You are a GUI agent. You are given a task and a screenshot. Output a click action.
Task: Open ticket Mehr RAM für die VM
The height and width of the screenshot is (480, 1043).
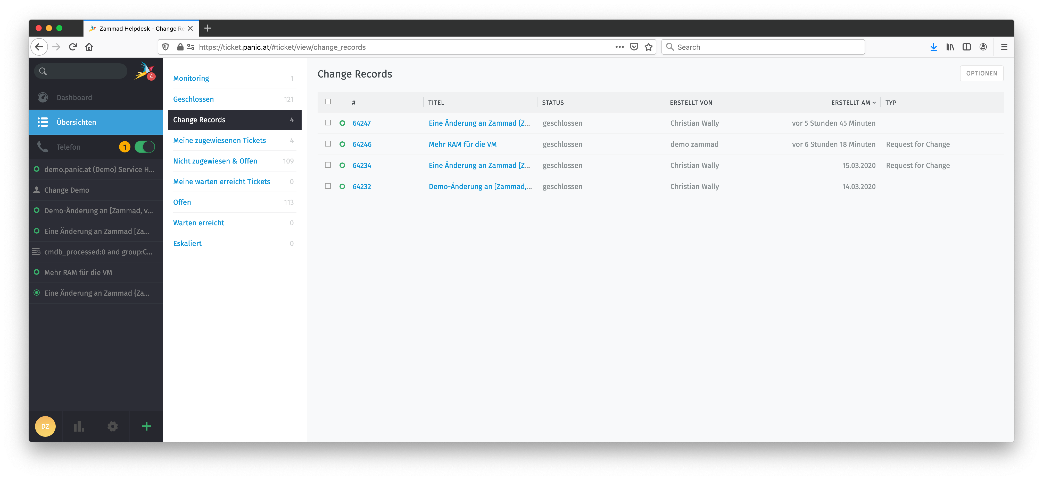(462, 144)
